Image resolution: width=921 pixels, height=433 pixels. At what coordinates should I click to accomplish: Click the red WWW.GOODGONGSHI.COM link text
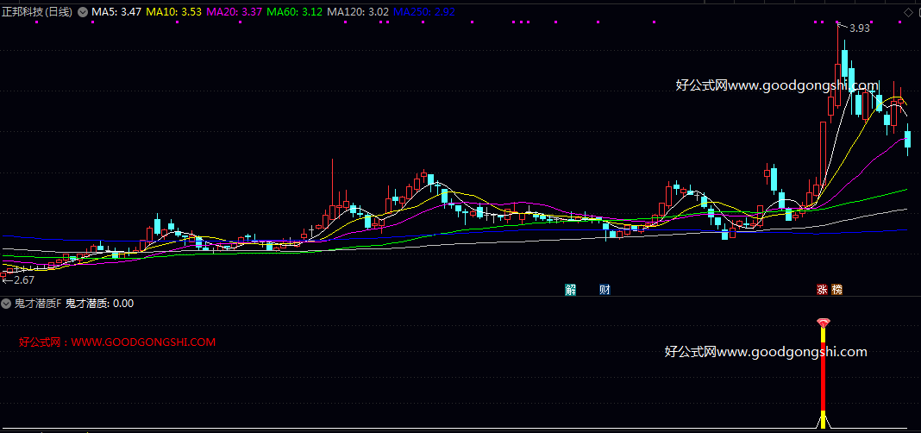tap(143, 342)
